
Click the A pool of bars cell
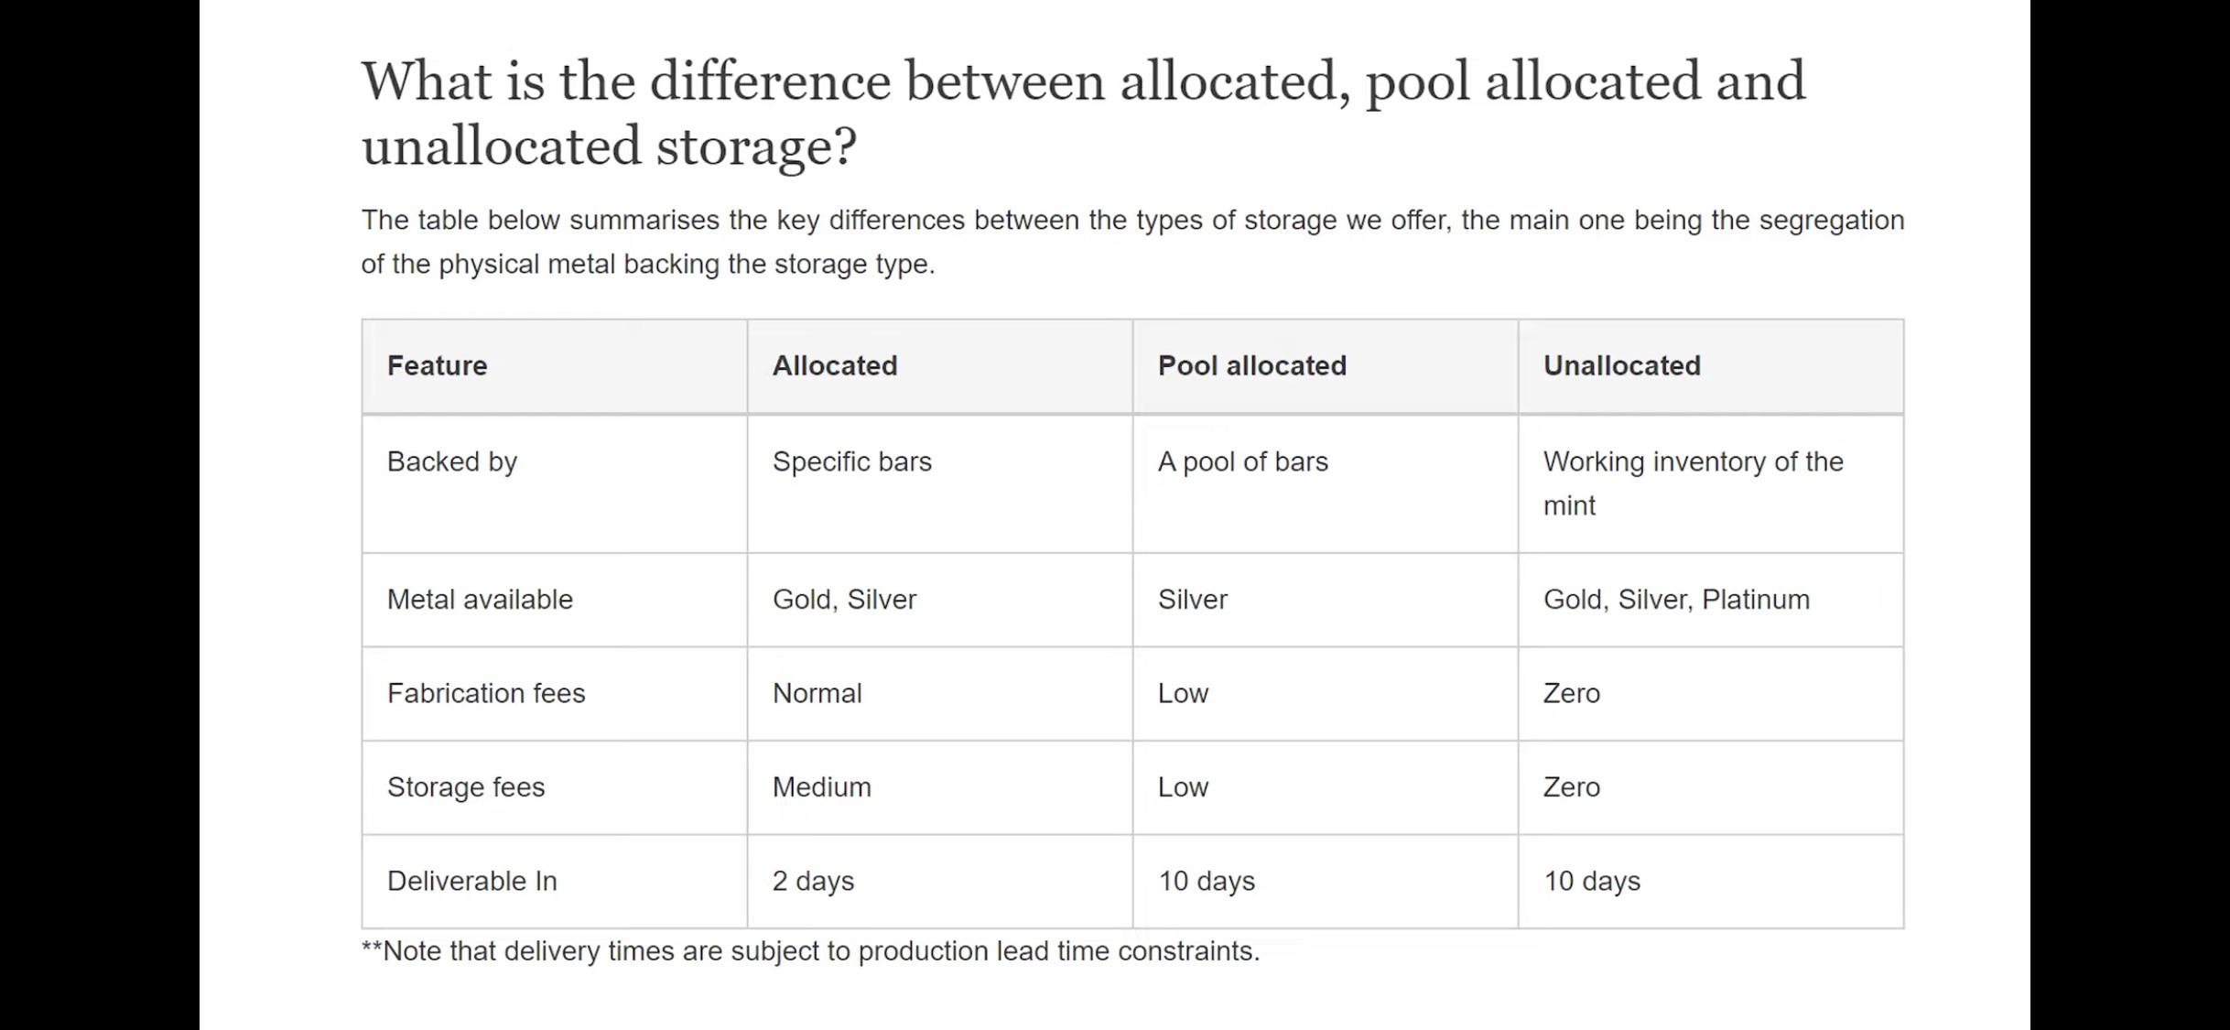(1242, 461)
